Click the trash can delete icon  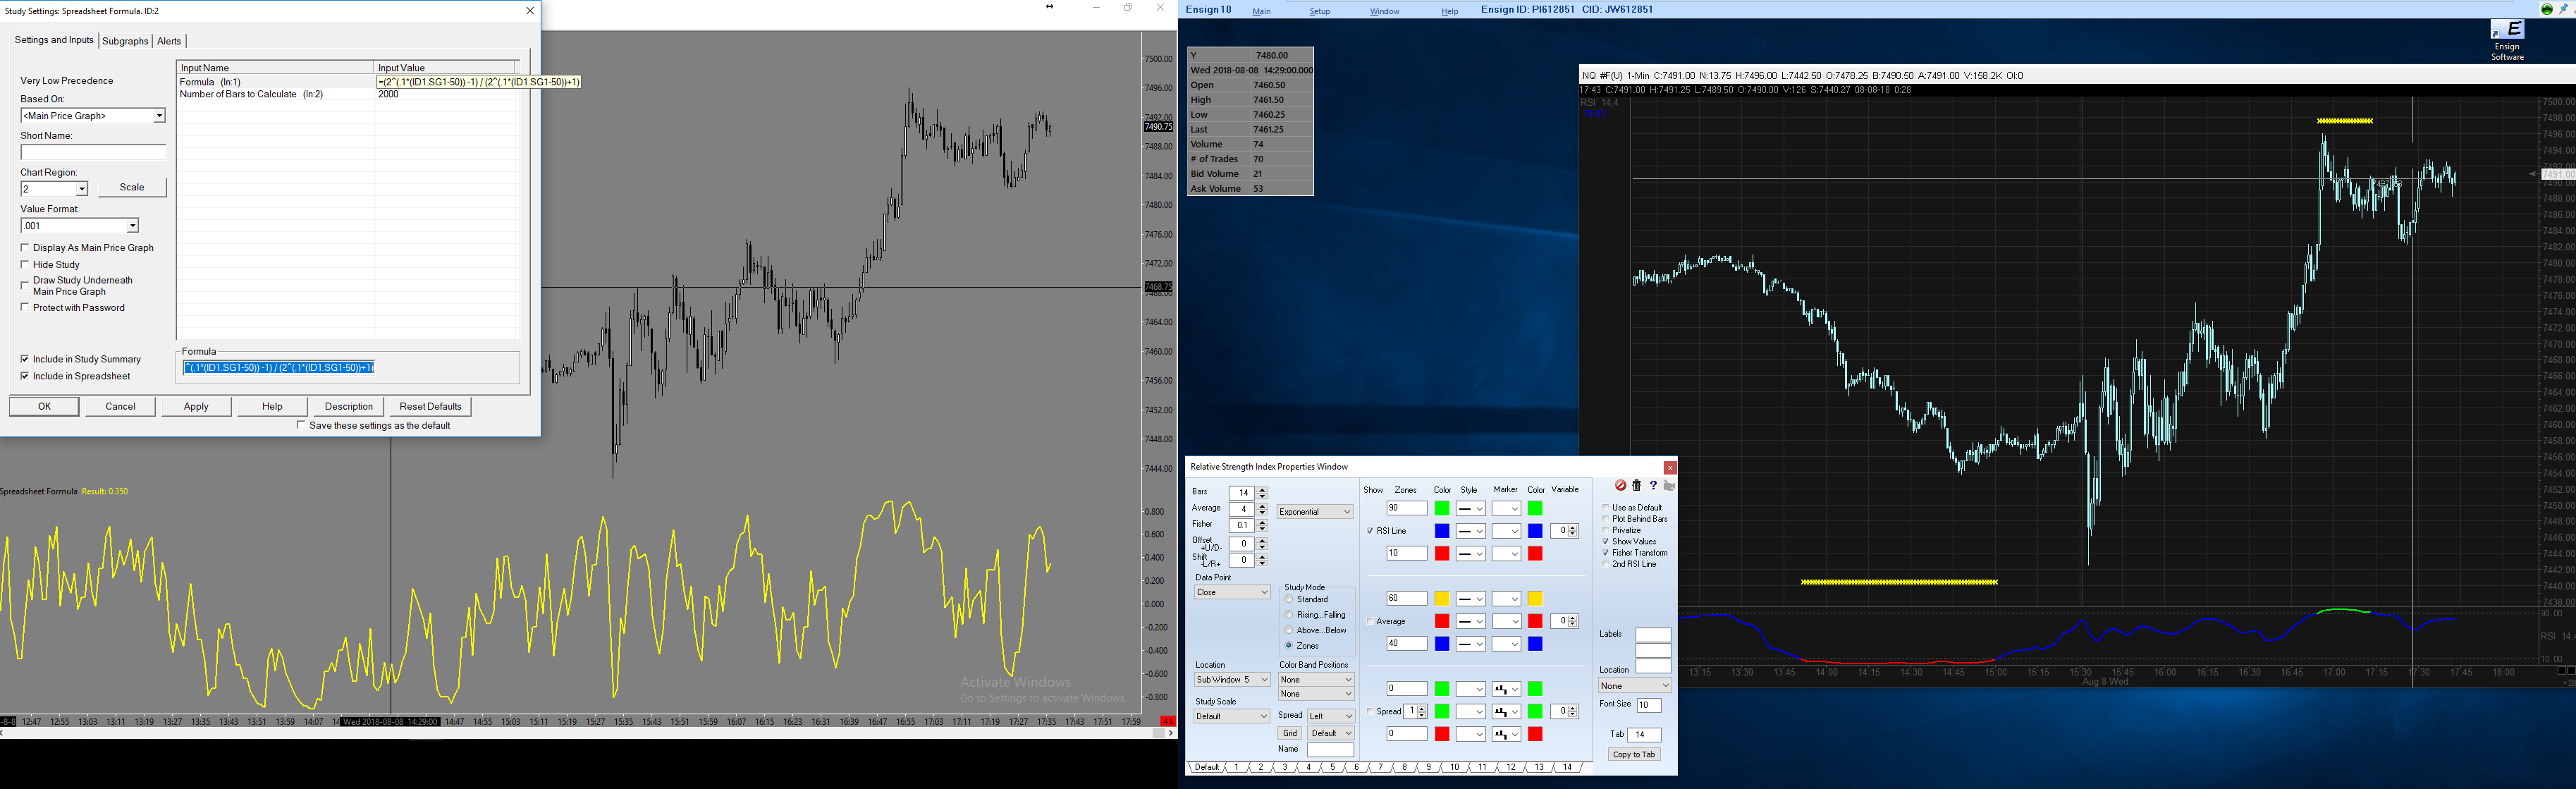coord(1636,485)
